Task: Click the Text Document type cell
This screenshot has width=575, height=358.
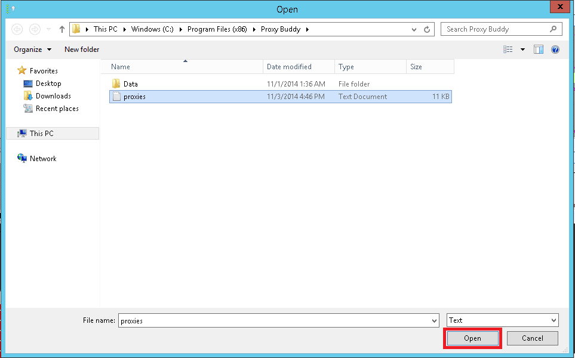Action: click(362, 97)
